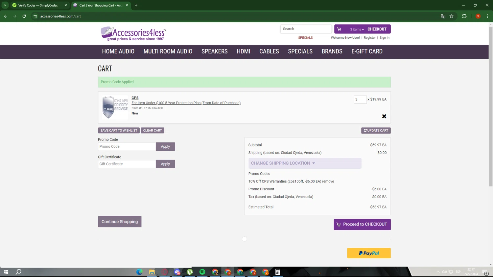Click Proceed to CHECKOUT

click(x=362, y=224)
